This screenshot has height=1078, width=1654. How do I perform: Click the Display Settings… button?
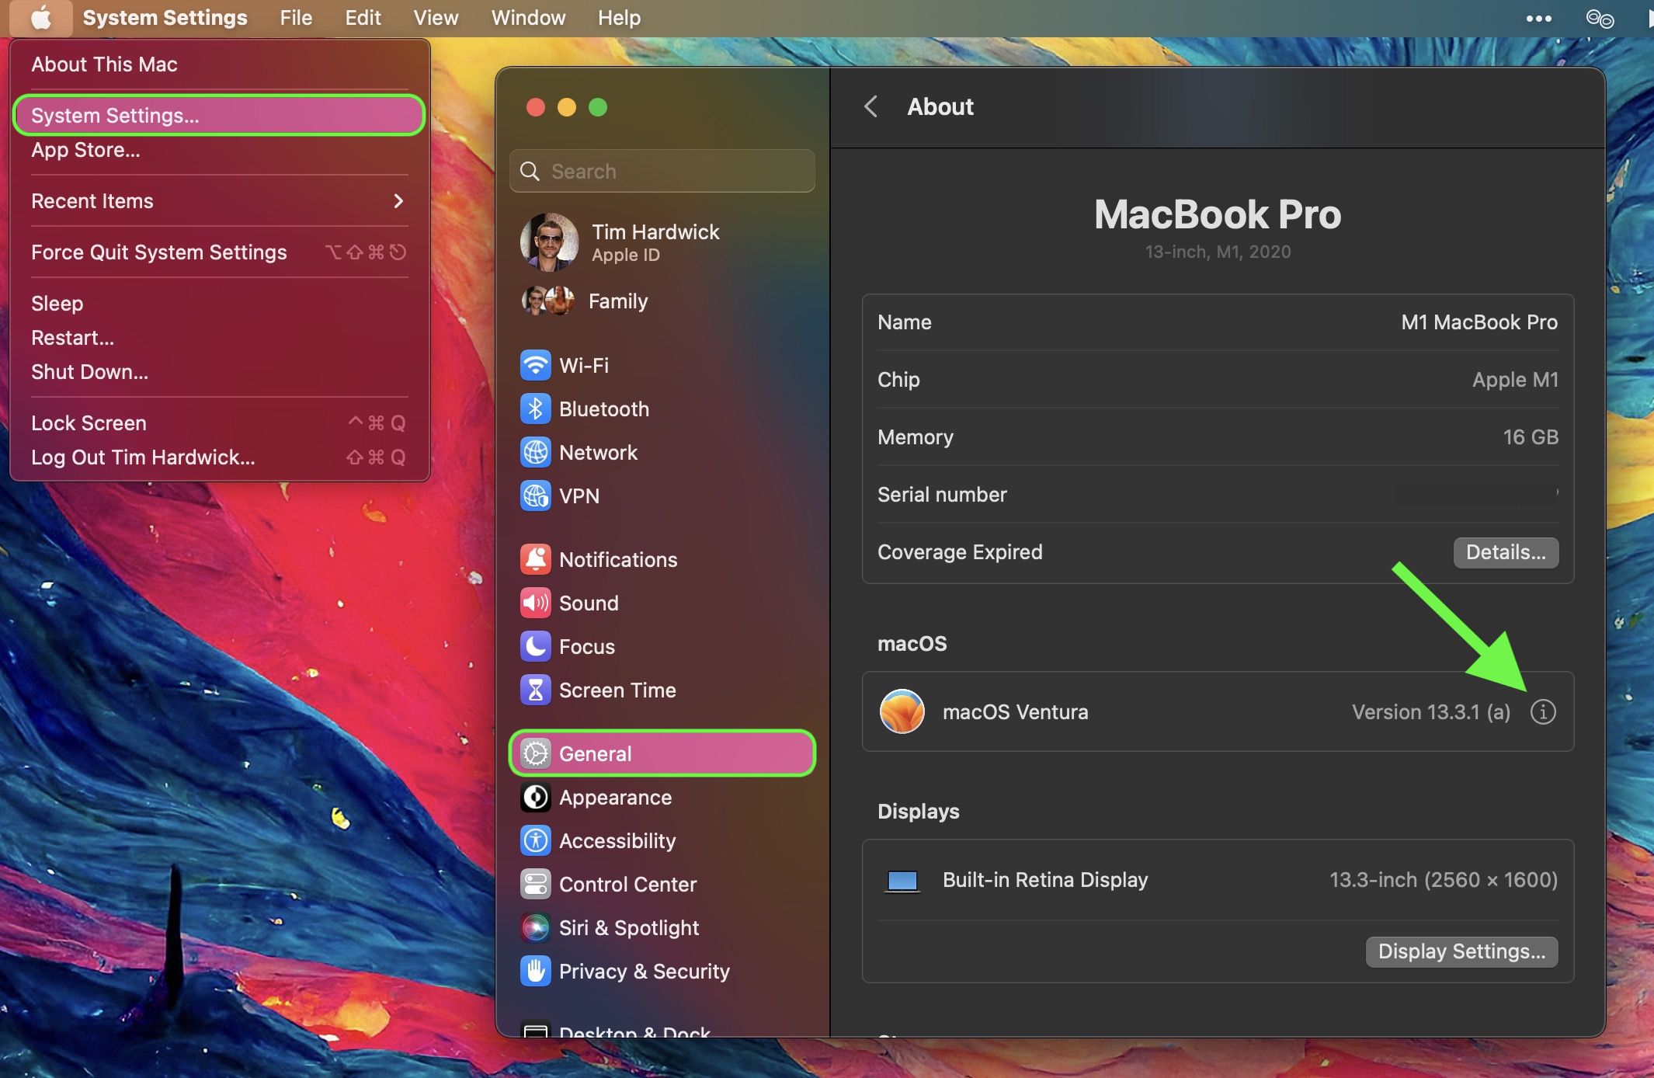pyautogui.click(x=1461, y=951)
